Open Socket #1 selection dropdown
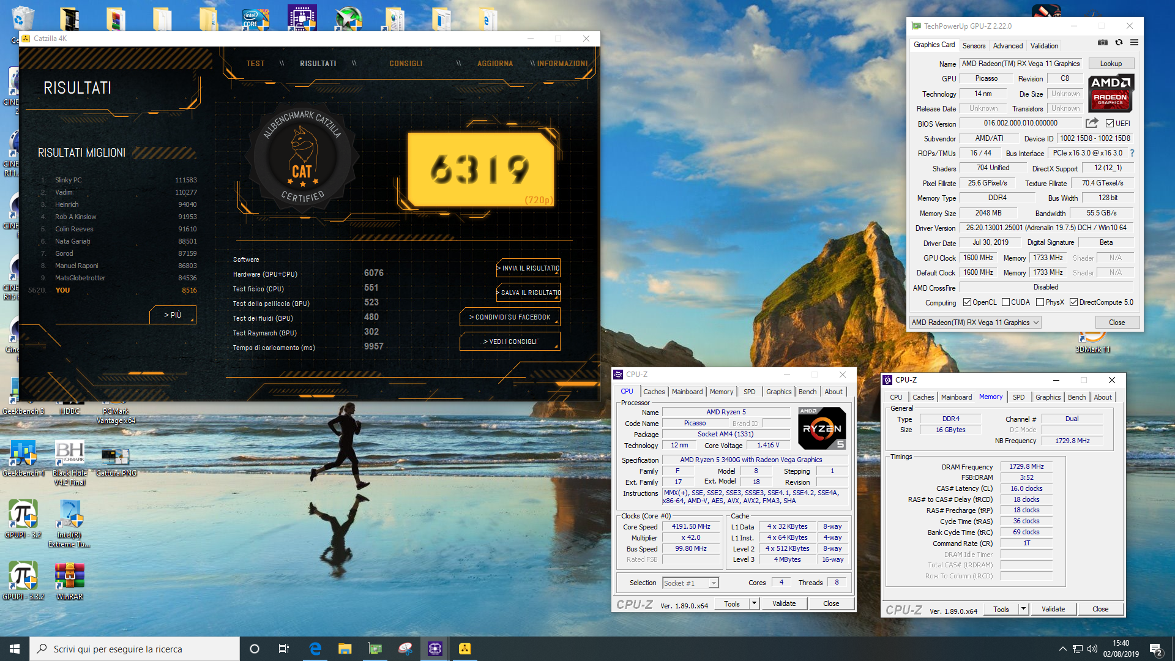This screenshot has height=661, width=1175. [x=690, y=583]
